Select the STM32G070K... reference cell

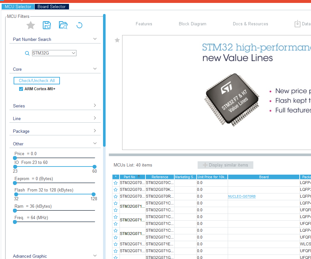pos(160,190)
